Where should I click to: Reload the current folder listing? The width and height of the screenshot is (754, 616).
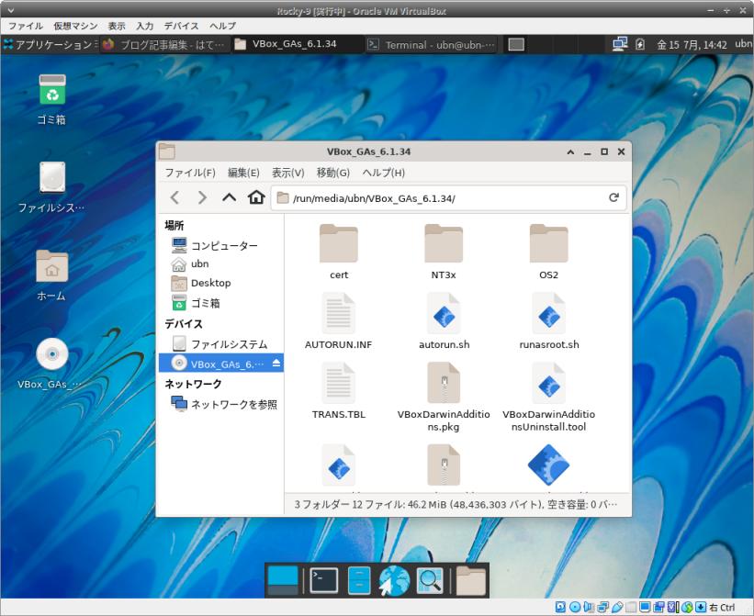pyautogui.click(x=613, y=197)
